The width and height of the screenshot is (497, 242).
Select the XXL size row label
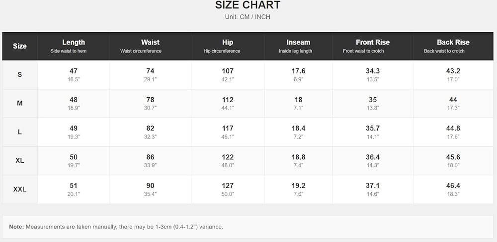(x=20, y=189)
